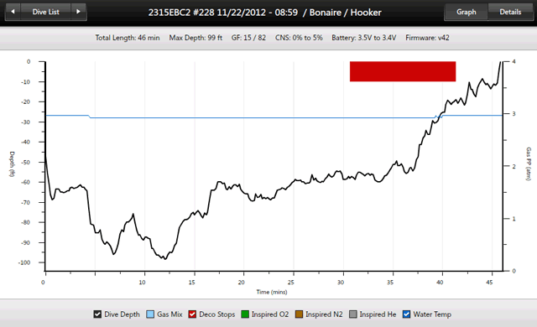Uncheck the Dive Depth checkbox

click(x=97, y=314)
